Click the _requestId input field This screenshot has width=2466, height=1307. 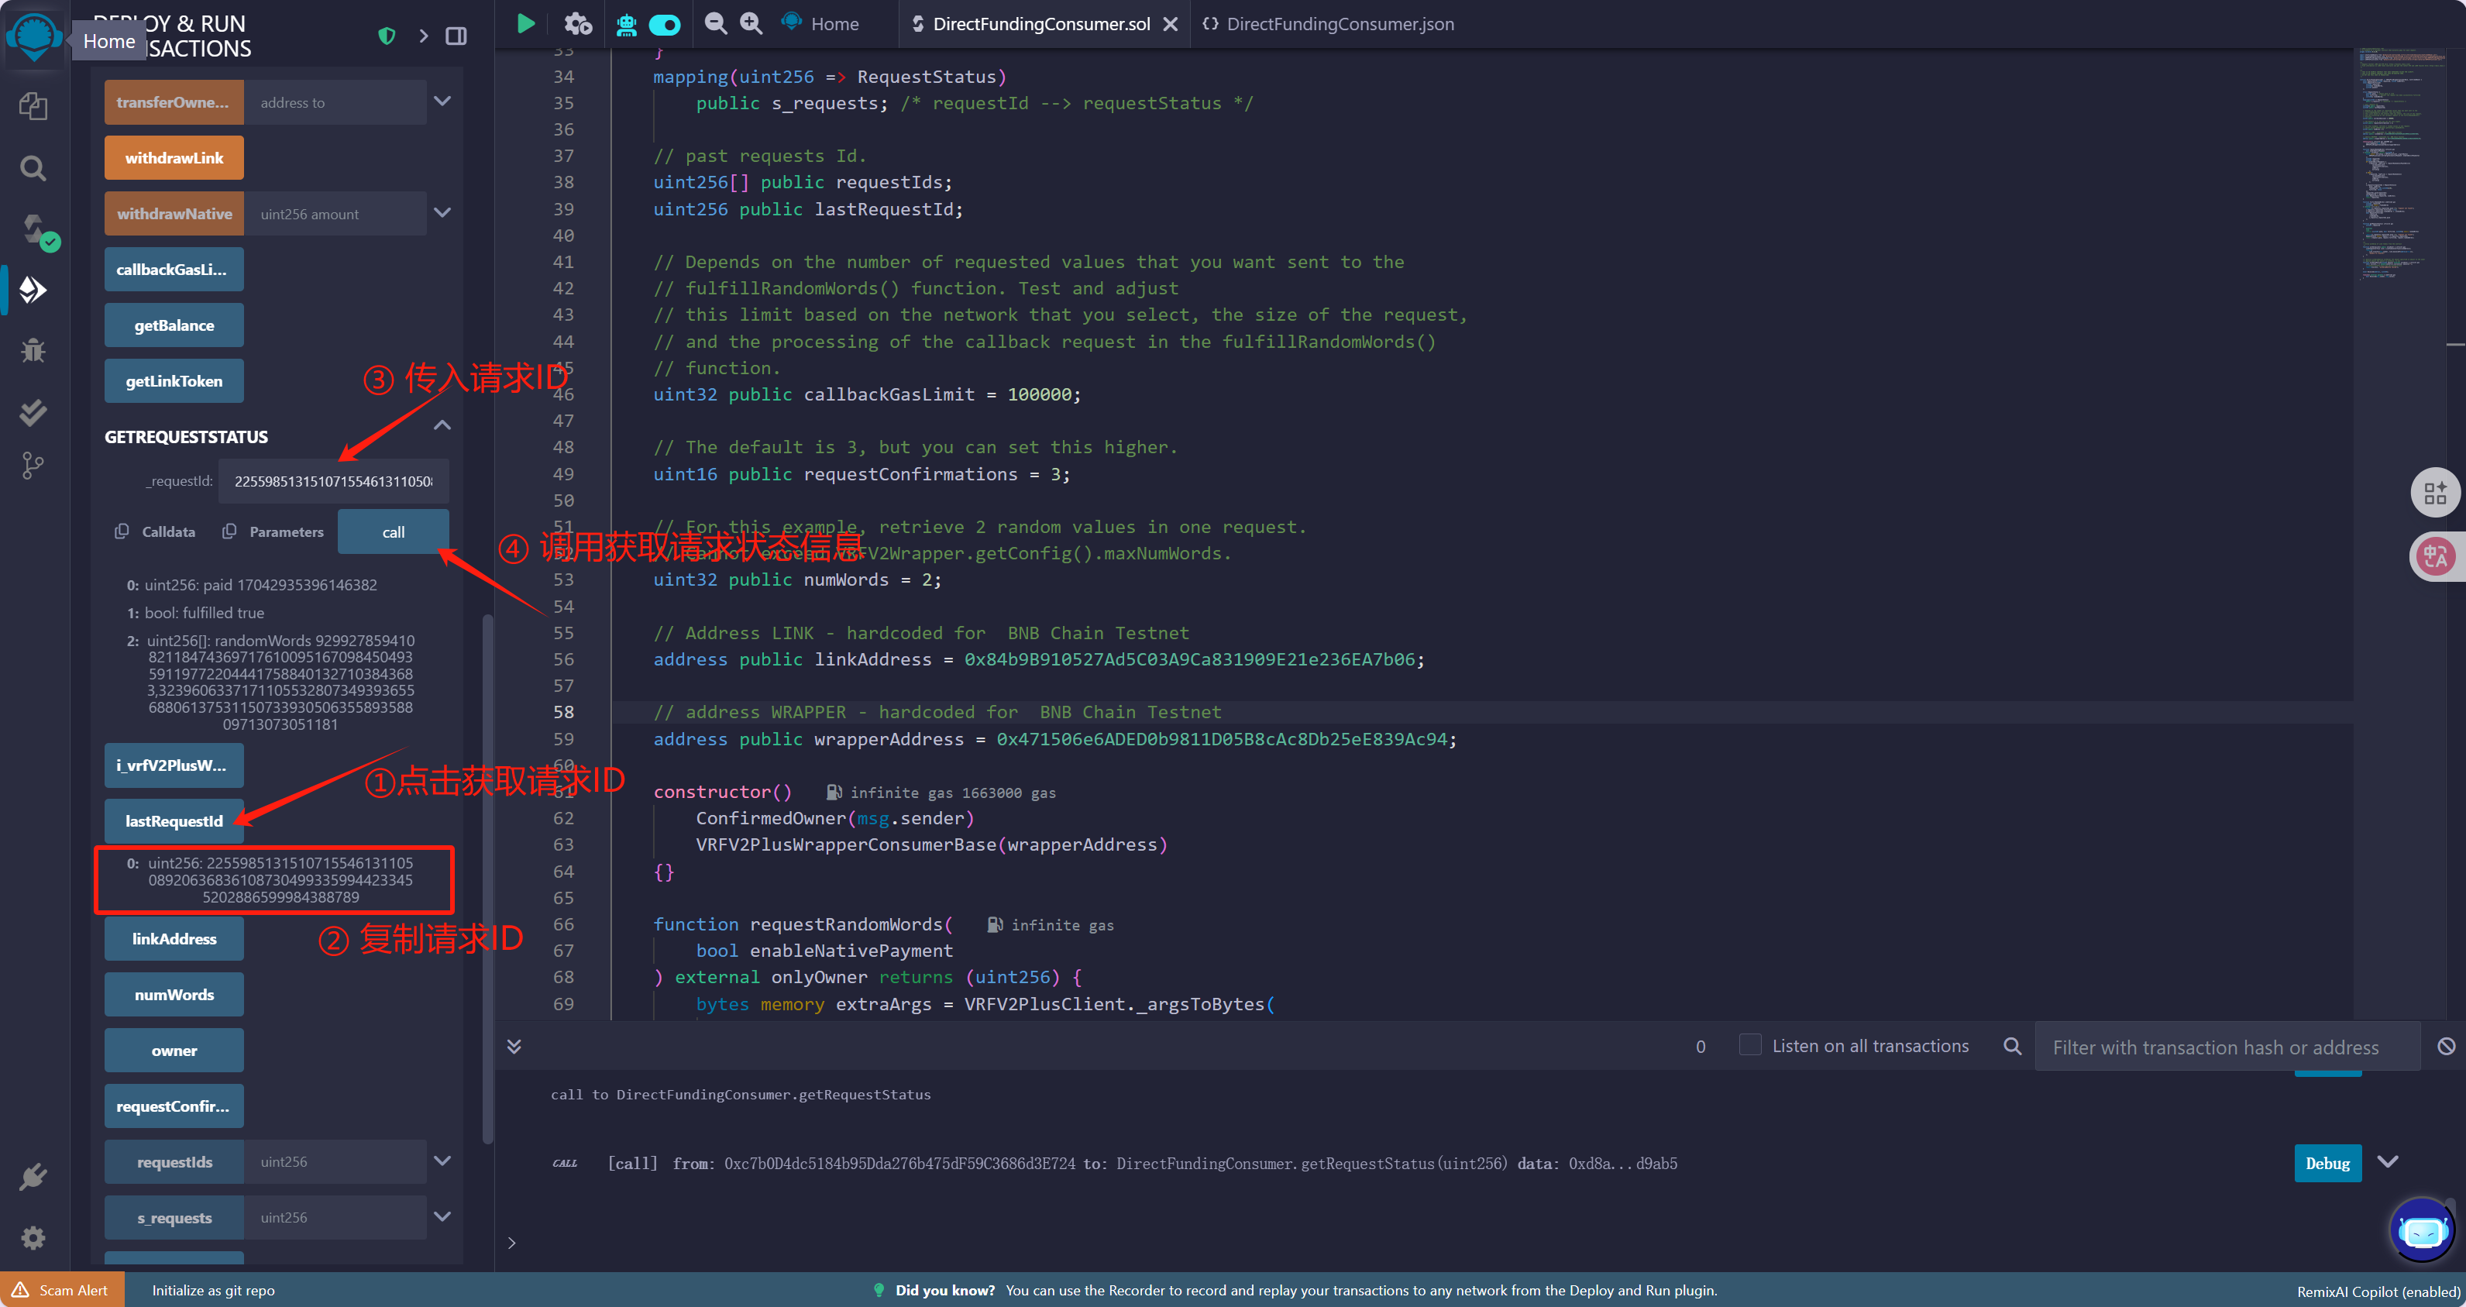coord(333,480)
